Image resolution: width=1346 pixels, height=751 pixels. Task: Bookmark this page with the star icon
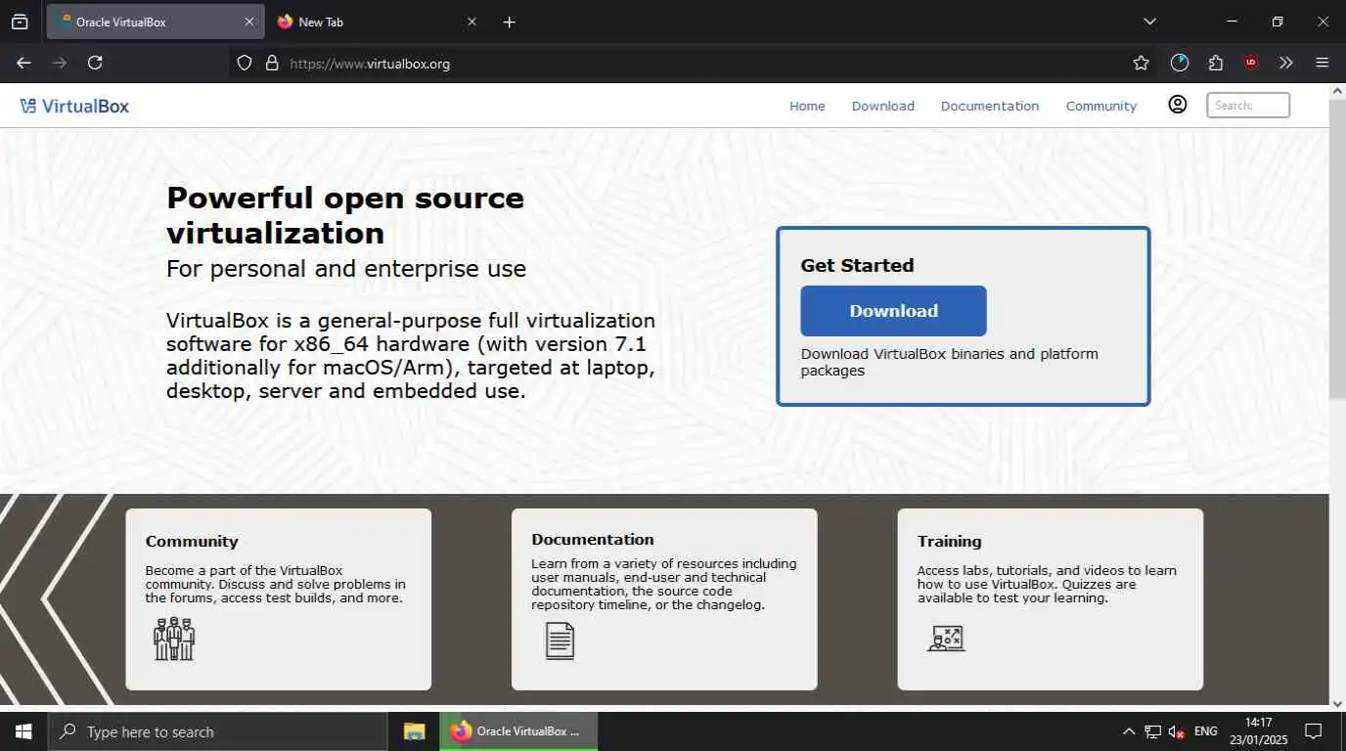(x=1141, y=63)
